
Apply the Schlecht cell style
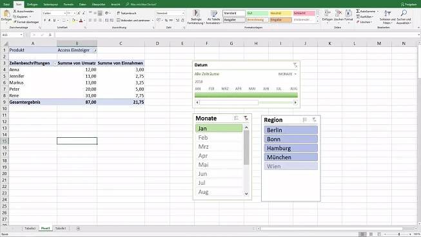pyautogui.click(x=304, y=13)
